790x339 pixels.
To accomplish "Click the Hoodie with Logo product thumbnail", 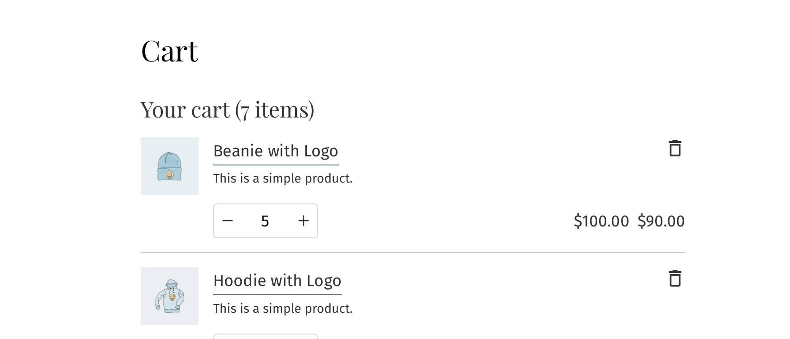I will pyautogui.click(x=169, y=296).
